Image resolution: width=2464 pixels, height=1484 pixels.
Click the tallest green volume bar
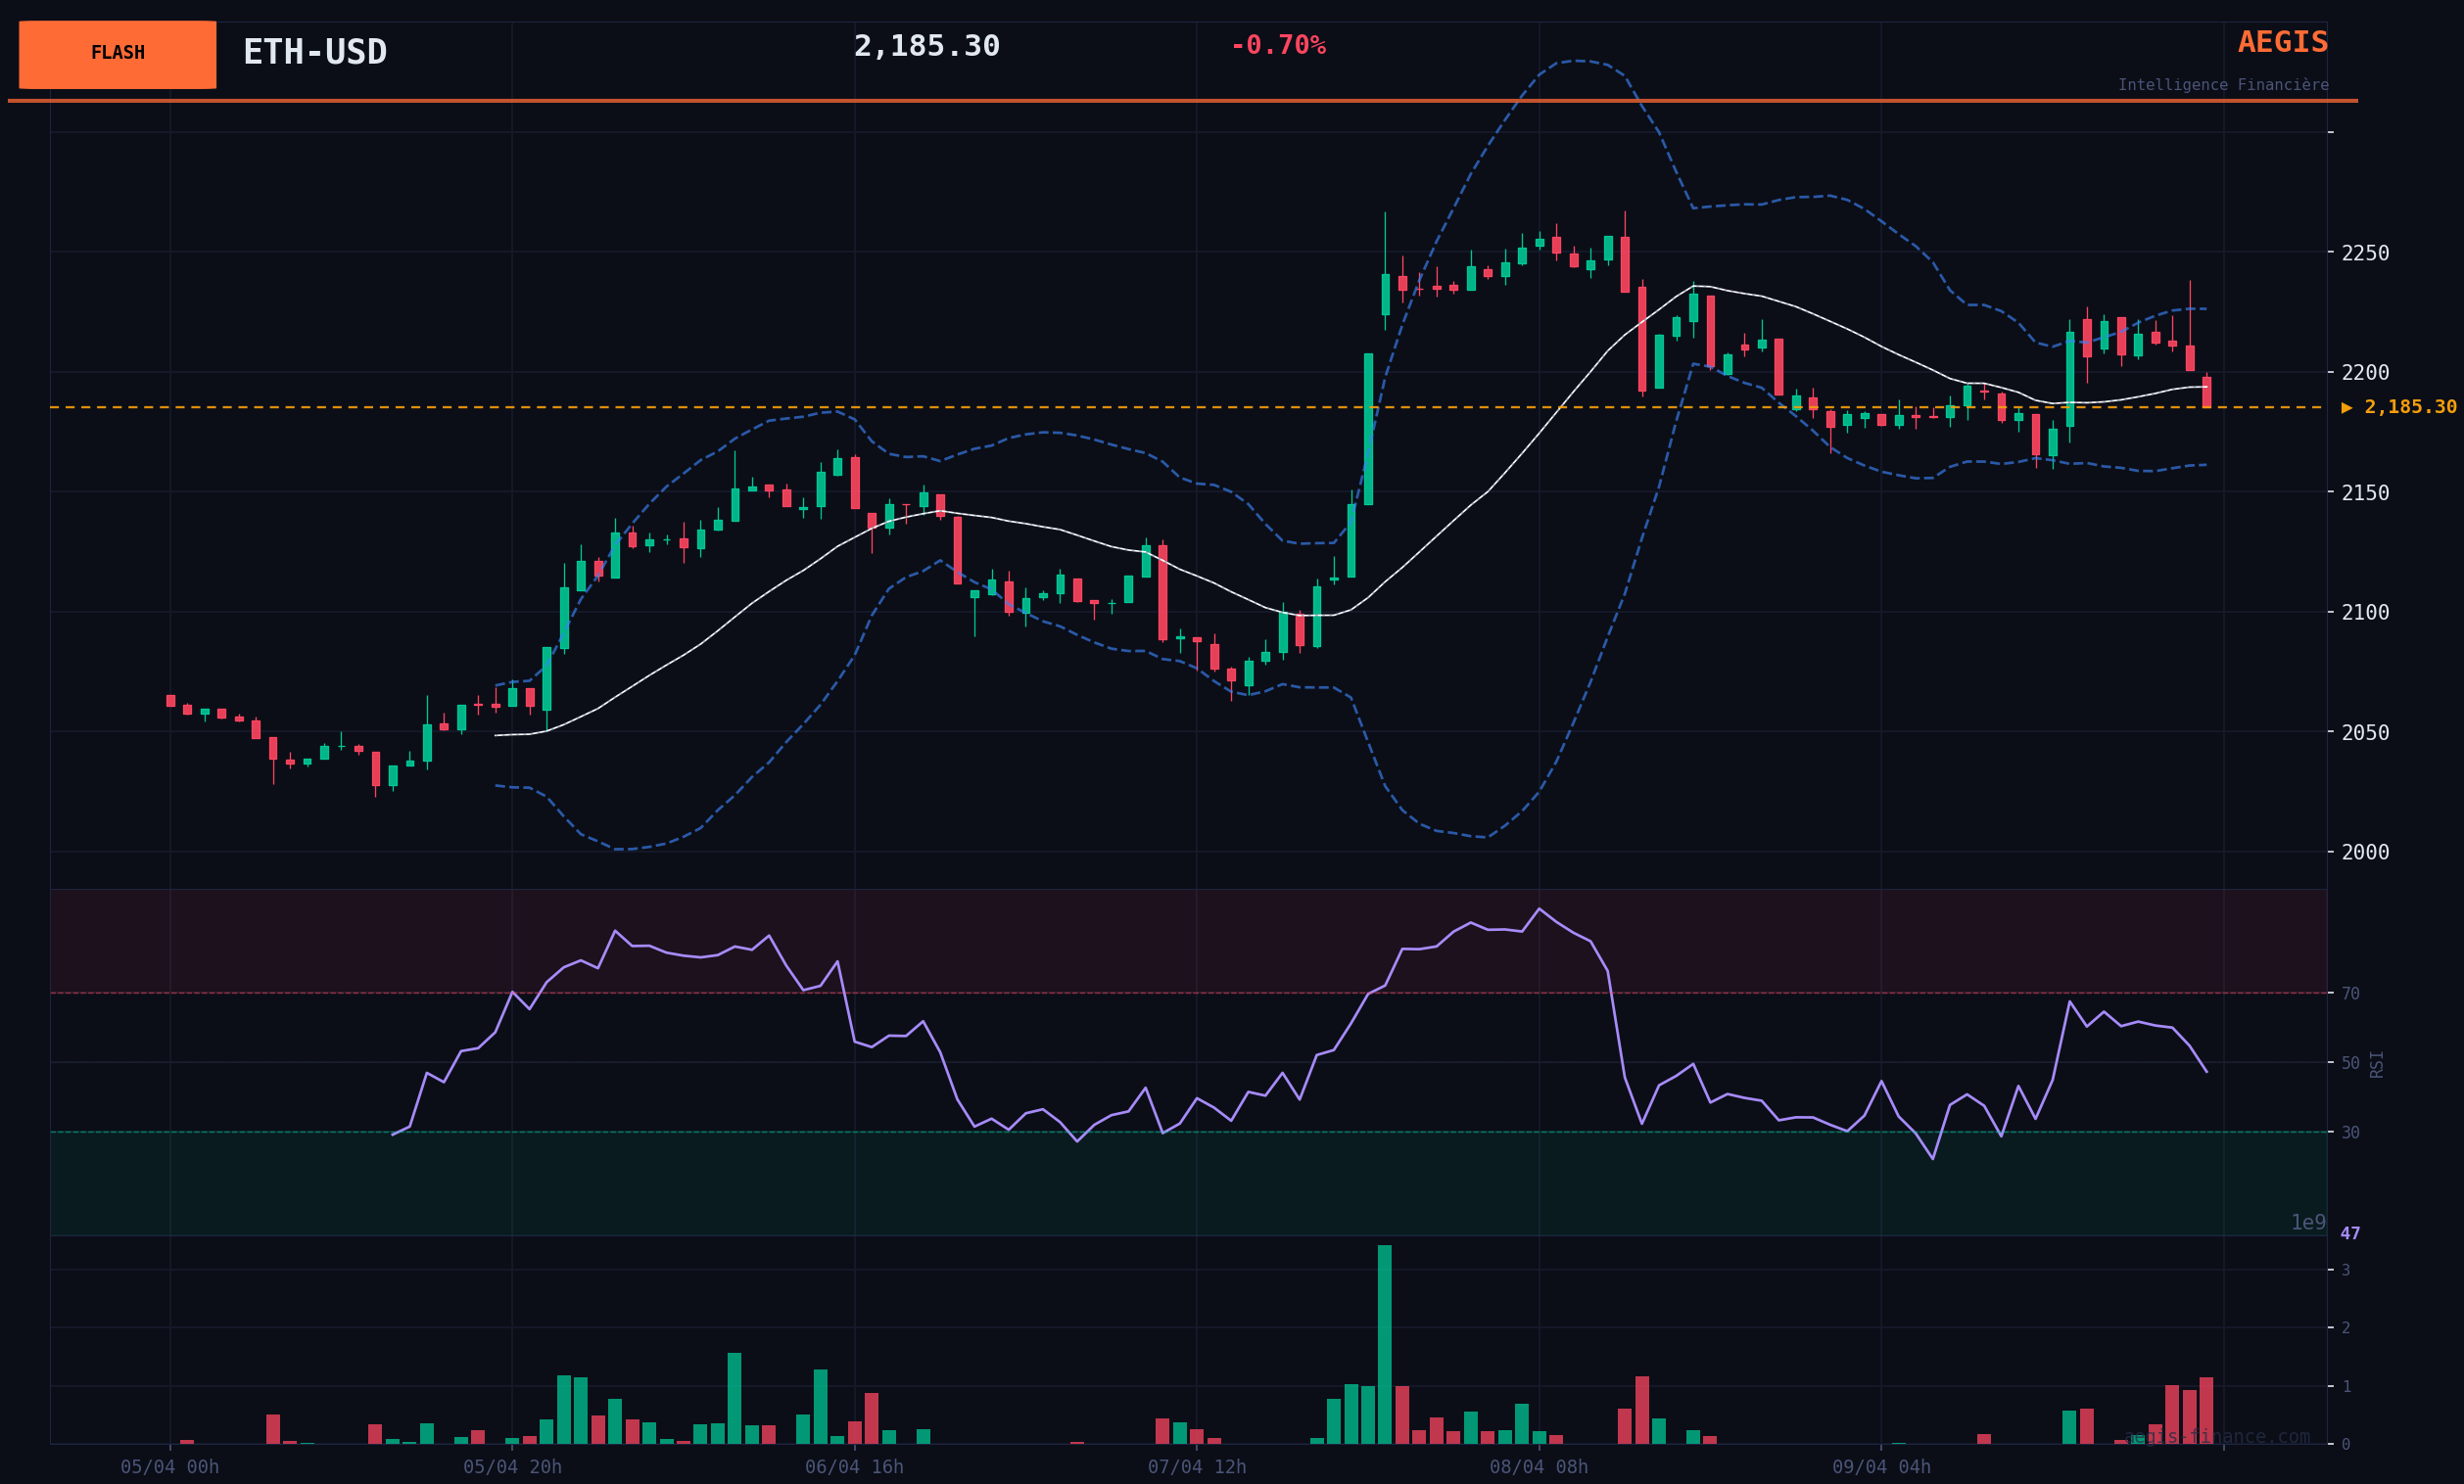pos(1384,1344)
